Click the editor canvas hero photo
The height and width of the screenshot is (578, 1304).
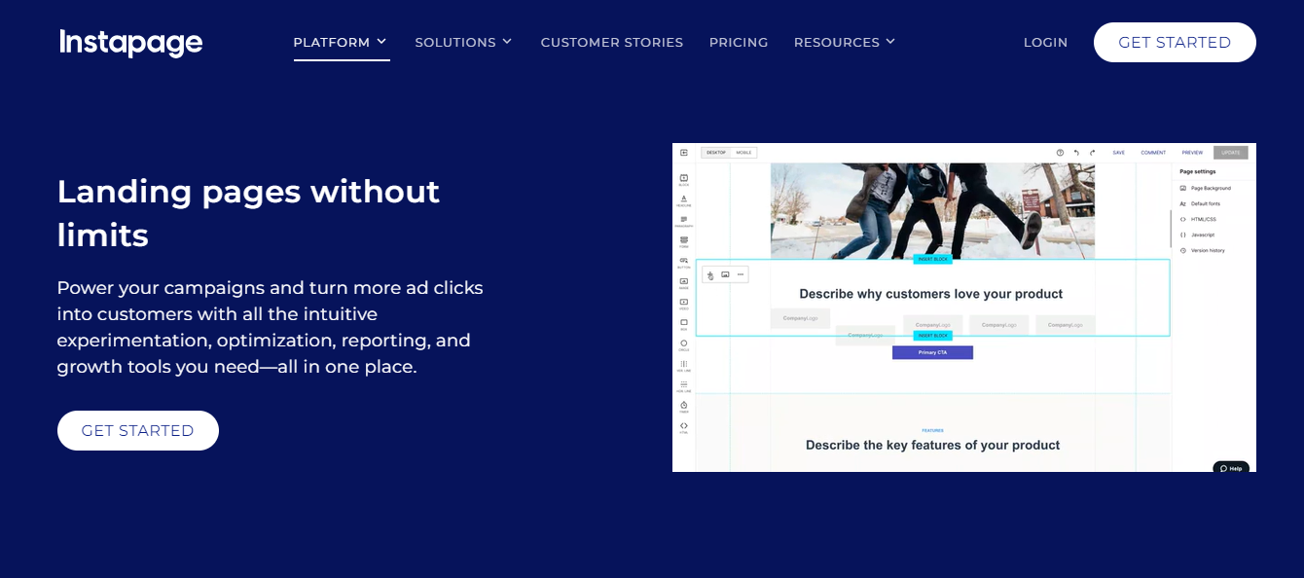(x=932, y=210)
